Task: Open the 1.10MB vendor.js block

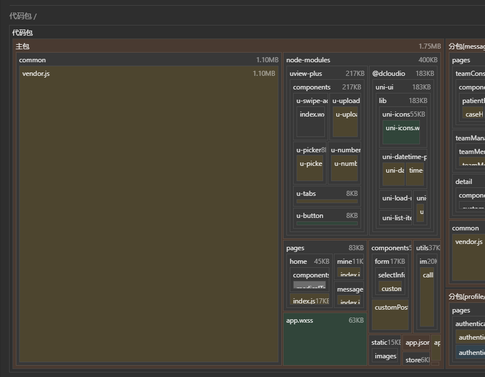Action: pyautogui.click(x=148, y=215)
